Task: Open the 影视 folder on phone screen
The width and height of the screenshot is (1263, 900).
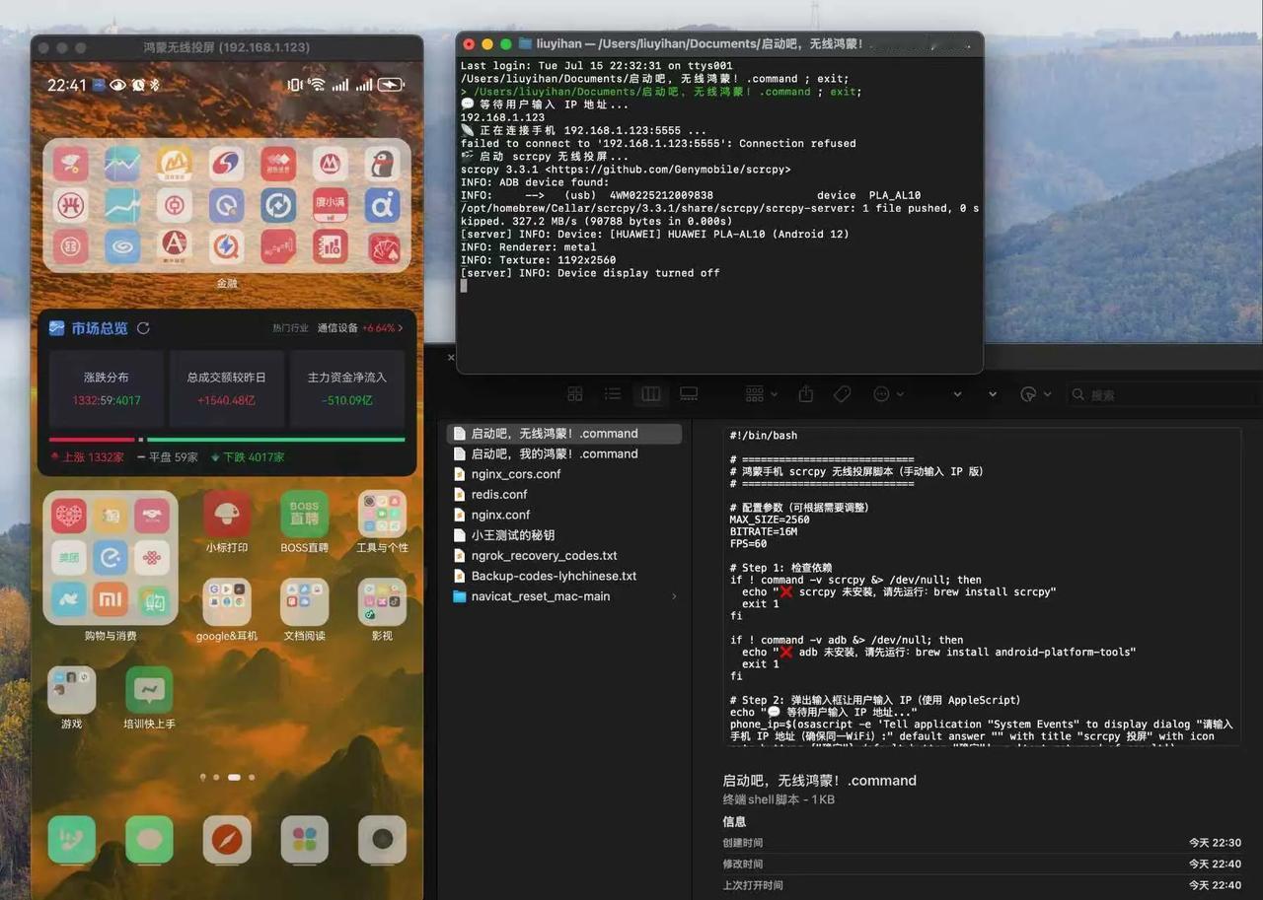Action: (x=382, y=602)
